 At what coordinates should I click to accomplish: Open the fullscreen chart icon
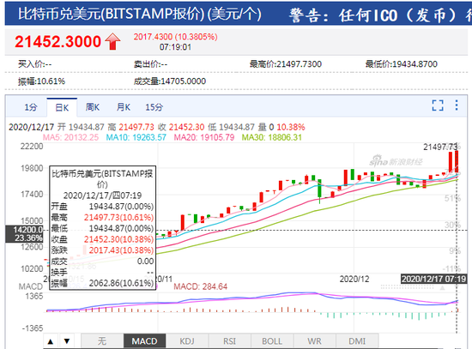438,105
